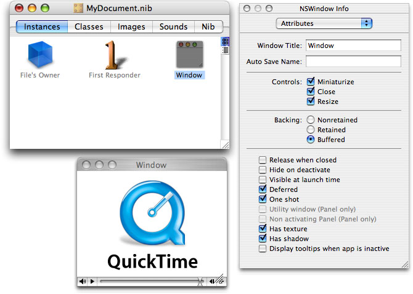Uncheck the Has shadow checkbox
Viewport: 413px width, 294px height.
pos(263,239)
